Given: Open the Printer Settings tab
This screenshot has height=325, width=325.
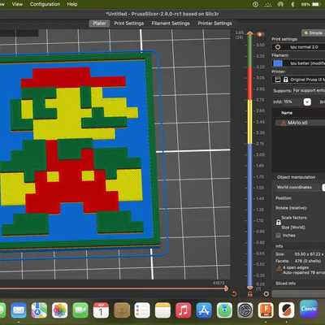Looking at the screenshot, I should pos(214,24).
